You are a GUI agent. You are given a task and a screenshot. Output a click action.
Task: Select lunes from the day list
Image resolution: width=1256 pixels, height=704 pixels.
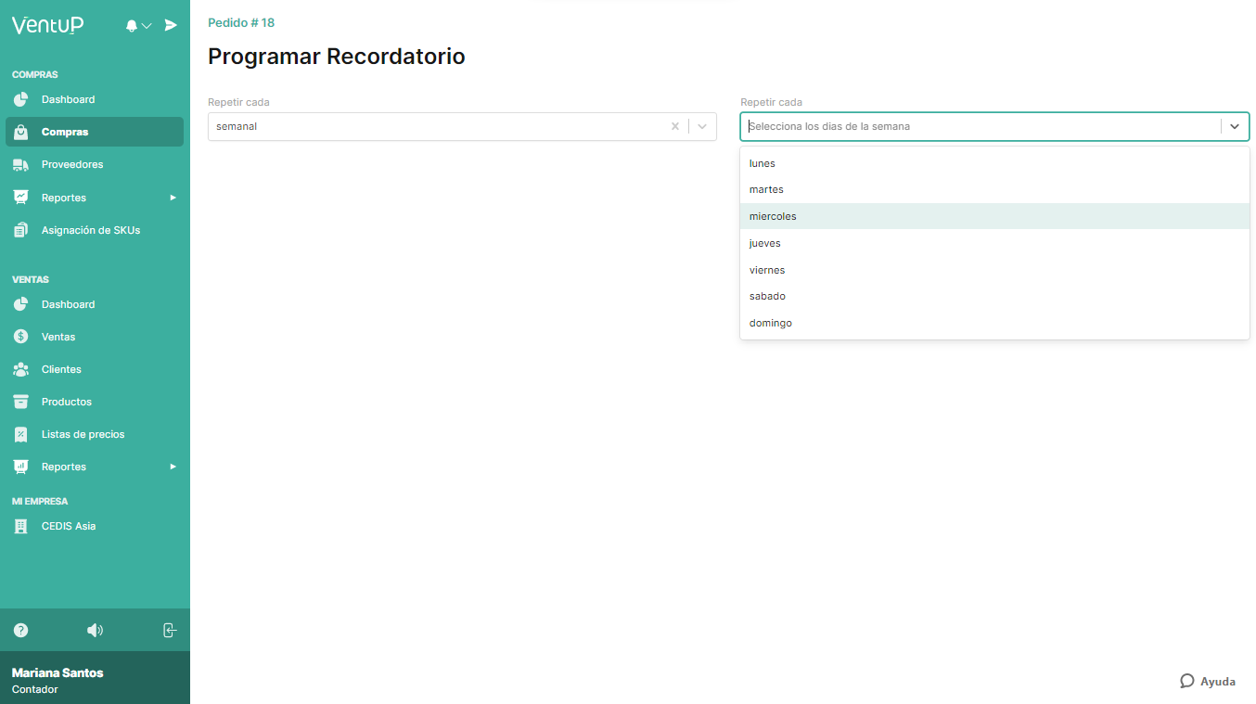tap(994, 163)
